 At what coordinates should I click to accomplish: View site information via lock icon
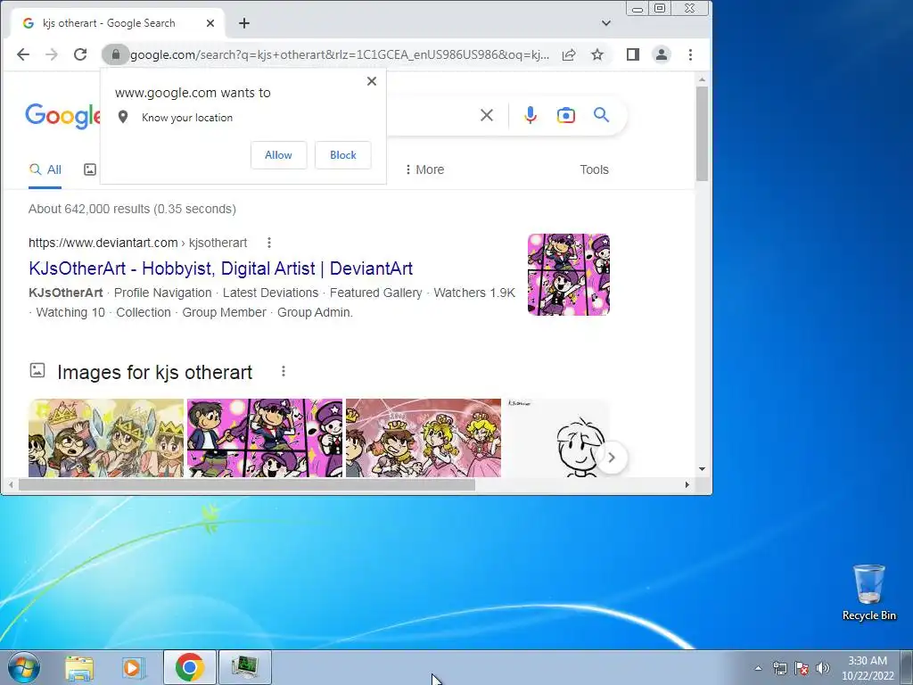point(115,54)
